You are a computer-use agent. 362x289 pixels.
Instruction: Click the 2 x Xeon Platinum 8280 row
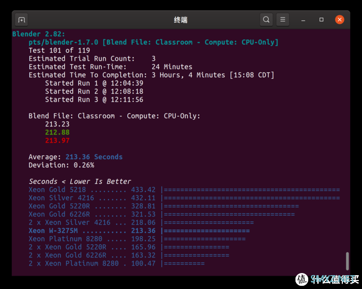click(117, 263)
